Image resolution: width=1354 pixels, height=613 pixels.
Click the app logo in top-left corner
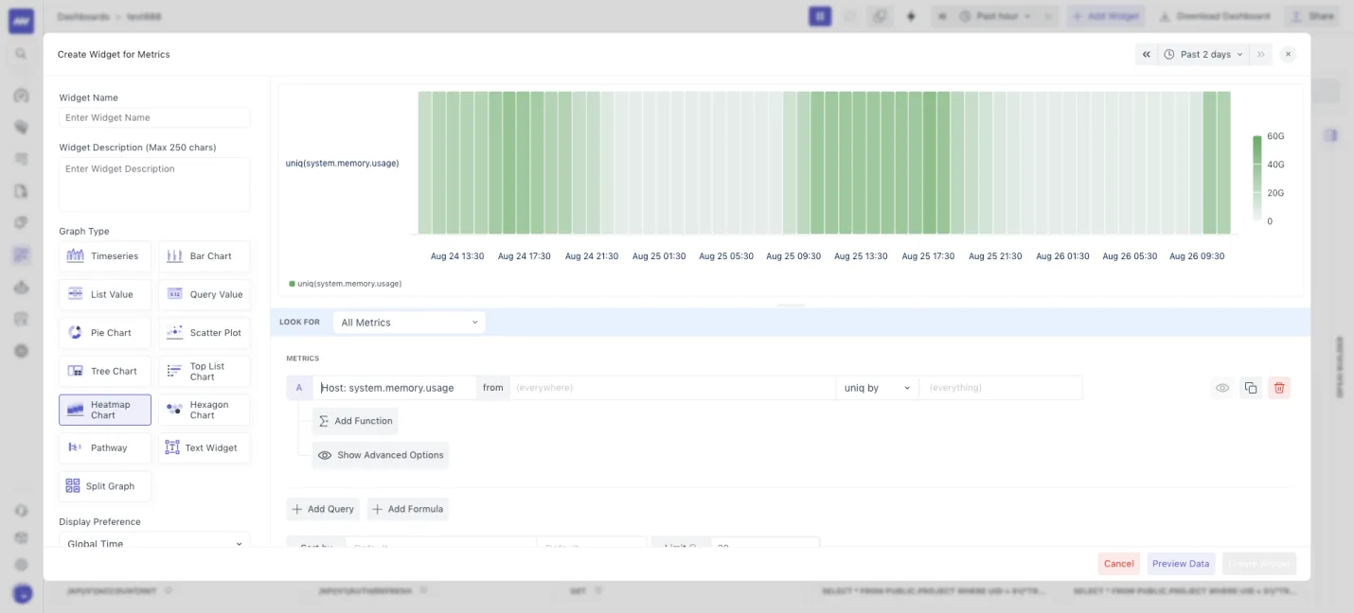click(x=21, y=21)
